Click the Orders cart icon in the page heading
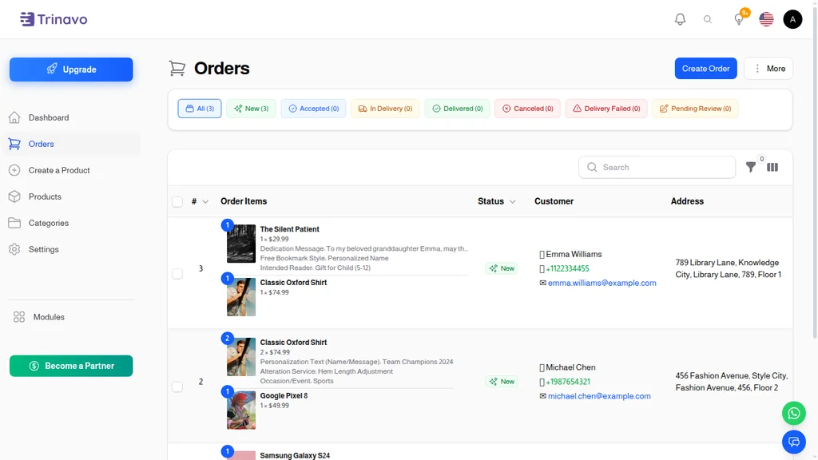Image resolution: width=818 pixels, height=460 pixels. (x=177, y=69)
